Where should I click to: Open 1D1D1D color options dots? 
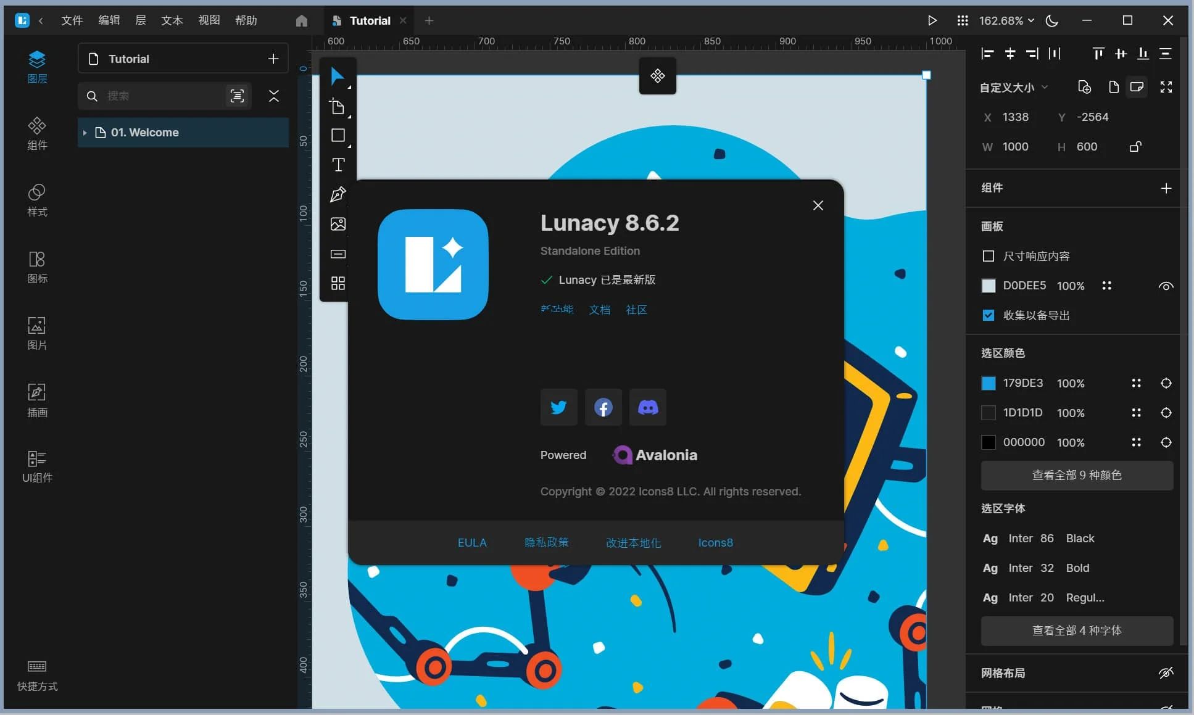[1136, 413]
